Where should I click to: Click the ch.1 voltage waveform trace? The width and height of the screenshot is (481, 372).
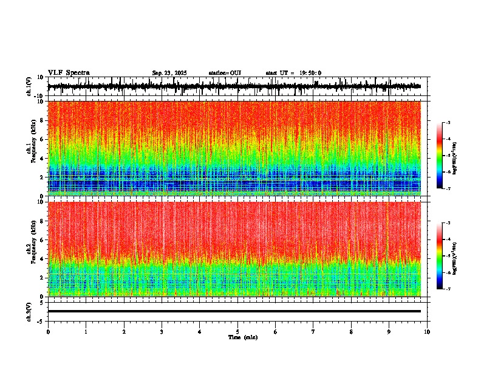tap(234, 86)
